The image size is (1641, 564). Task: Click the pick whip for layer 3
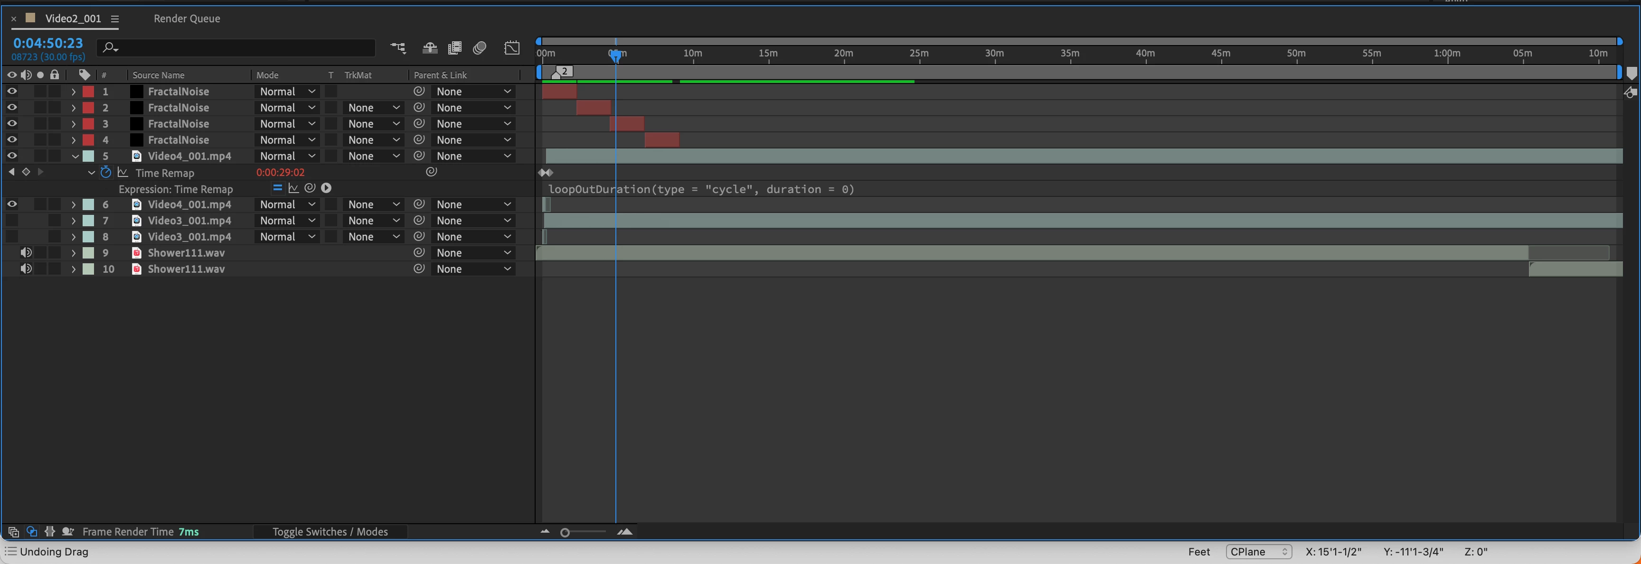point(418,123)
